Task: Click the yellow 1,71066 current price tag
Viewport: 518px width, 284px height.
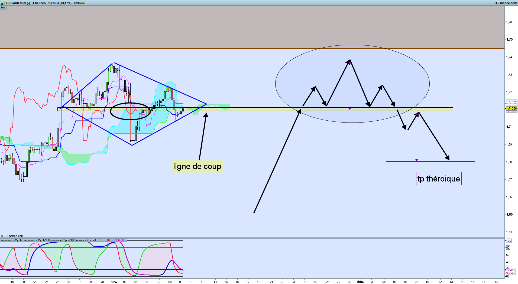Action: point(511,108)
